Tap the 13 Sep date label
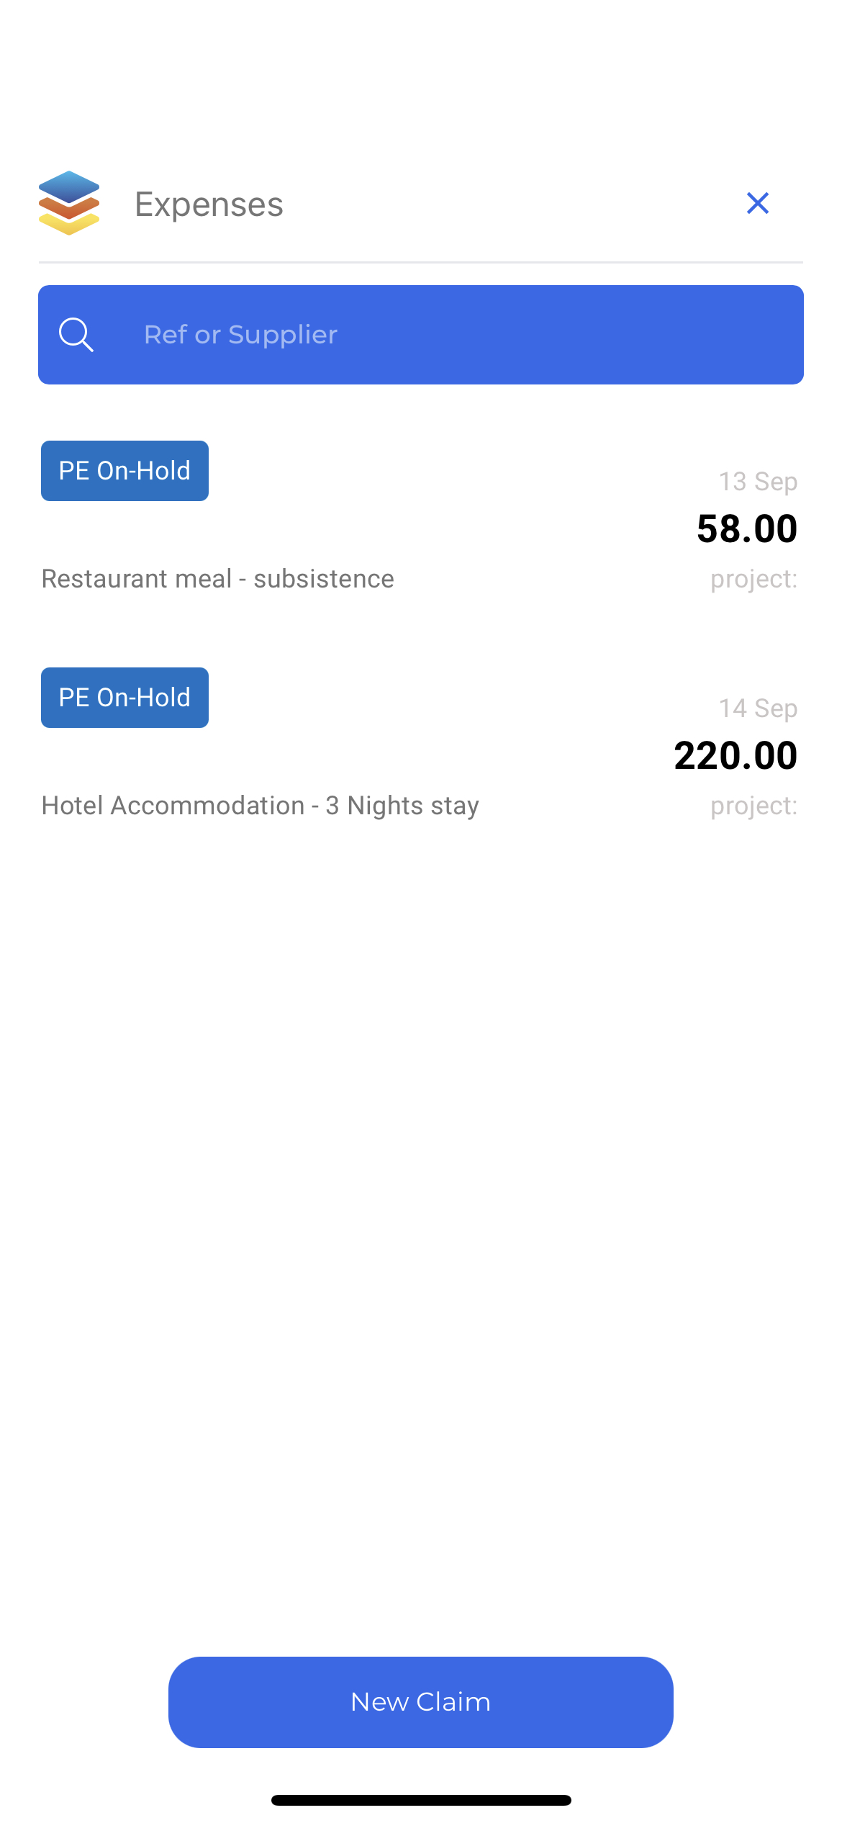The width and height of the screenshot is (842, 1823). click(758, 481)
